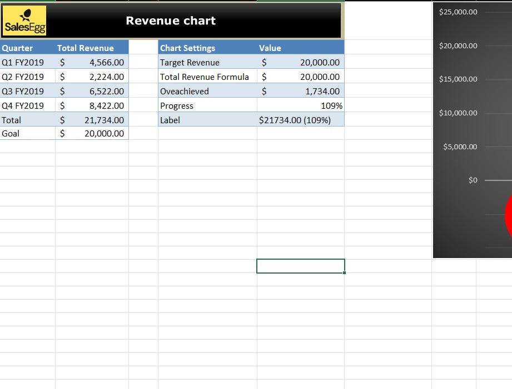Click the $25,000.00 axis label on chart
Screen dimensions: 512x389
(458, 12)
